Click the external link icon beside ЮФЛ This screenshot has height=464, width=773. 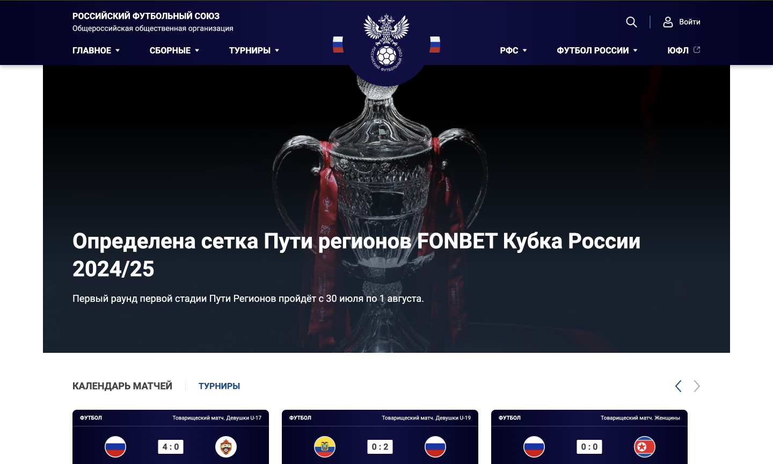(x=697, y=50)
